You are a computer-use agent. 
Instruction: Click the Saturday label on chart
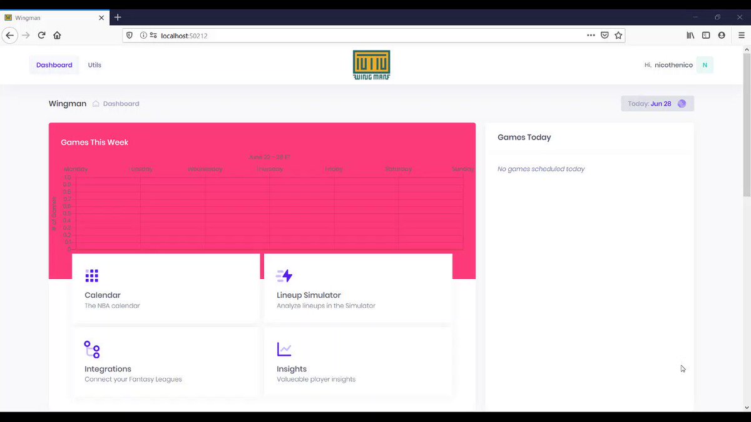point(399,169)
